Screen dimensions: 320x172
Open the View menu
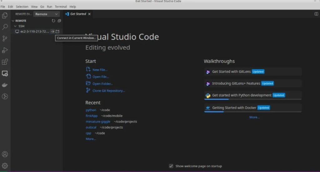[34, 7]
